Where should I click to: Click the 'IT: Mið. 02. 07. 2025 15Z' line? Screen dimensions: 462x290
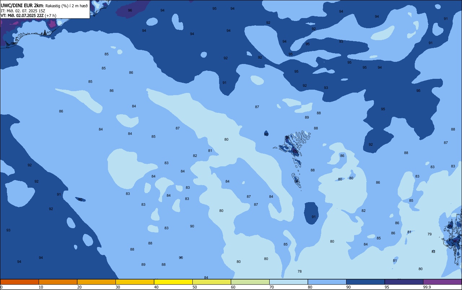(x=23, y=11)
